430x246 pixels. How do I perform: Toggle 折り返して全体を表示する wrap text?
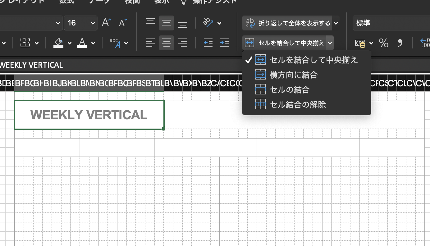click(x=287, y=23)
